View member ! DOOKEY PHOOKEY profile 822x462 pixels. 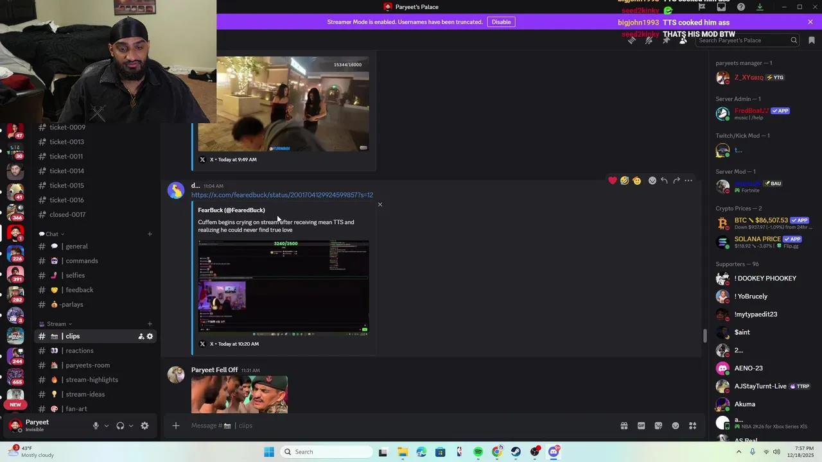pyautogui.click(x=764, y=278)
